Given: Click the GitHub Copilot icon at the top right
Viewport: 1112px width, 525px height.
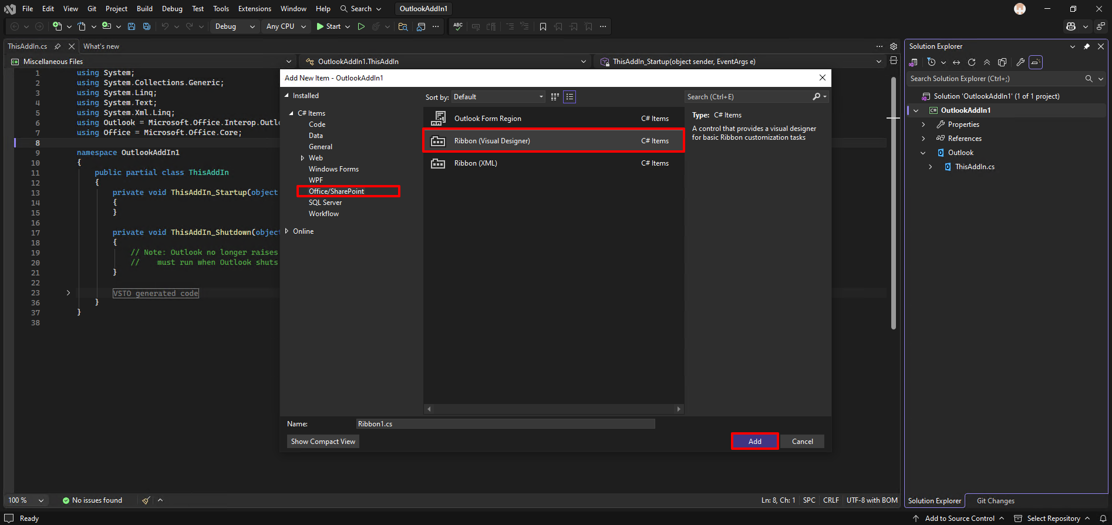Looking at the screenshot, I should click(x=1071, y=26).
